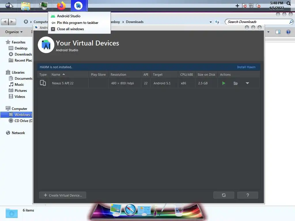Sort by Resolution column header
The width and height of the screenshot is (295, 221).
point(124,75)
